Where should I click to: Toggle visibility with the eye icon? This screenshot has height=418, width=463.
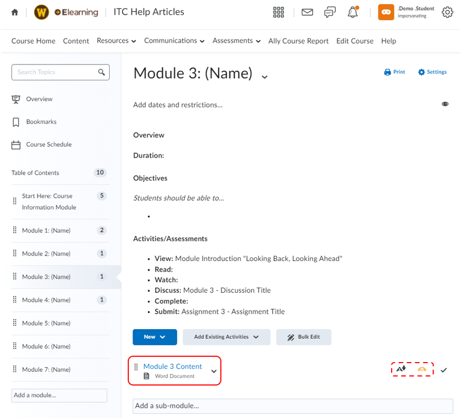tap(445, 103)
